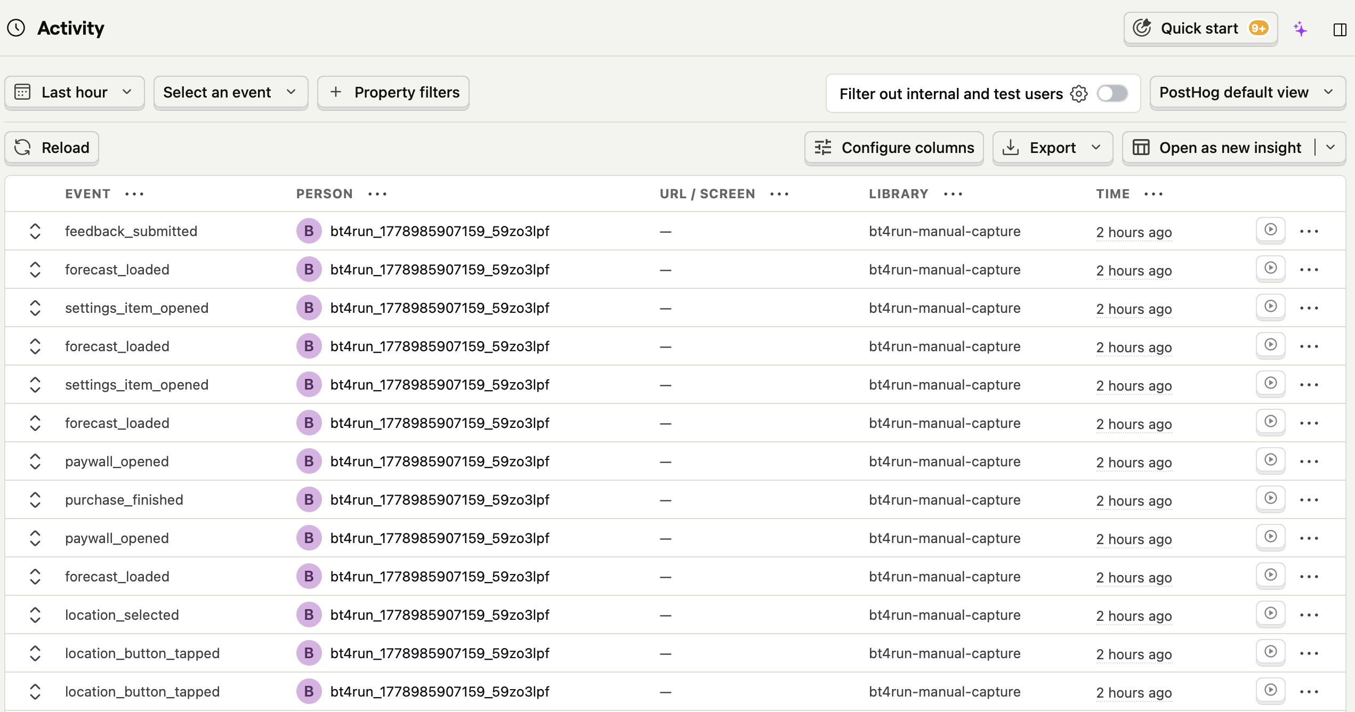Play recording for location_selected row

click(x=1271, y=613)
